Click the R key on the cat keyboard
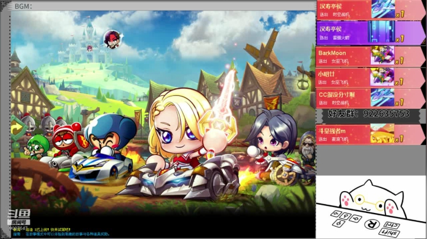The image size is (427, 239). point(372,224)
